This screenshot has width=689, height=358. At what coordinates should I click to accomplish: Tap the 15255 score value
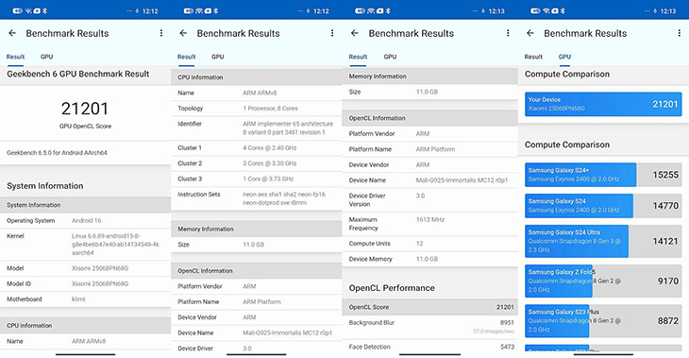(x=665, y=175)
